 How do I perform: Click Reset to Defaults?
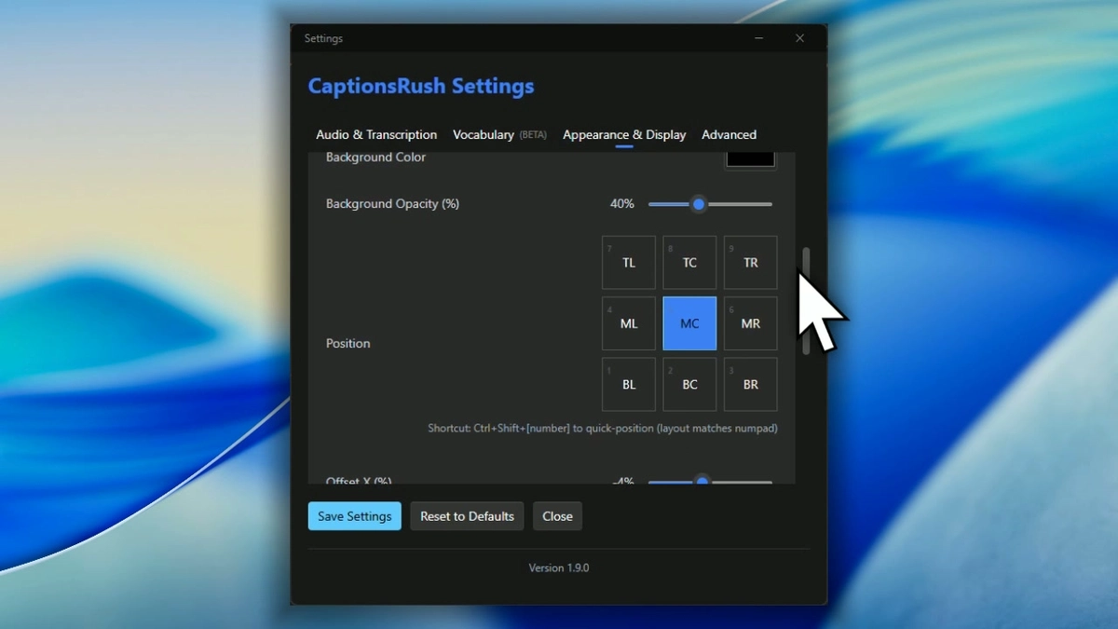click(x=467, y=516)
